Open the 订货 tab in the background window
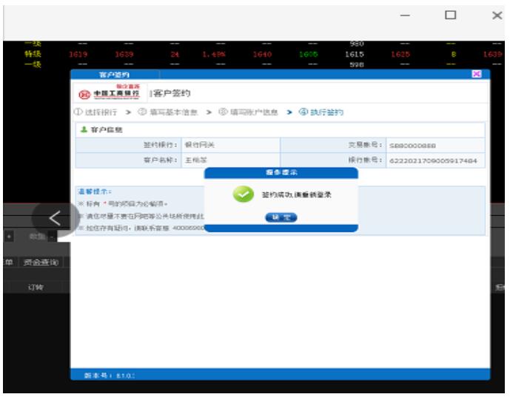This screenshot has height=397, width=510. [36, 287]
